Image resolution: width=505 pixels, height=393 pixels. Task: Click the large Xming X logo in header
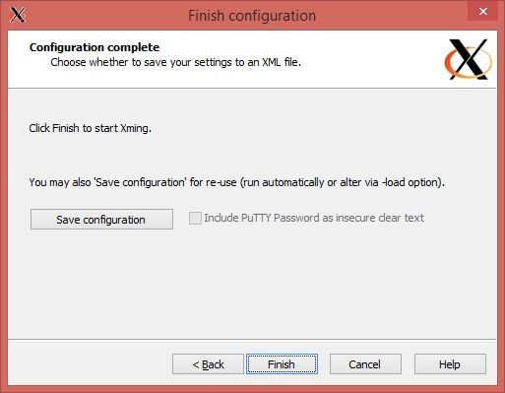[469, 59]
